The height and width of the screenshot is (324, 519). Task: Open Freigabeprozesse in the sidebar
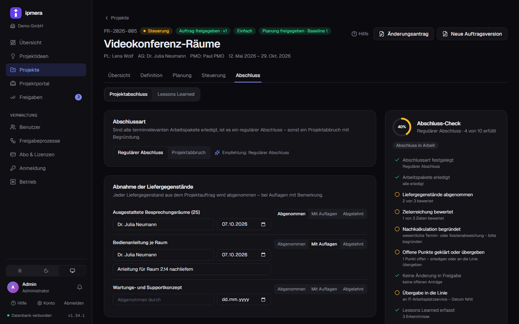click(x=46, y=141)
